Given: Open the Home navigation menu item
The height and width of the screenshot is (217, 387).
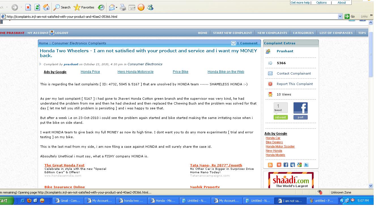Looking at the screenshot, I should pos(203,33).
